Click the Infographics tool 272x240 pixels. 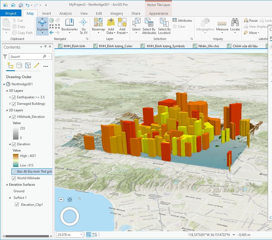point(205,26)
